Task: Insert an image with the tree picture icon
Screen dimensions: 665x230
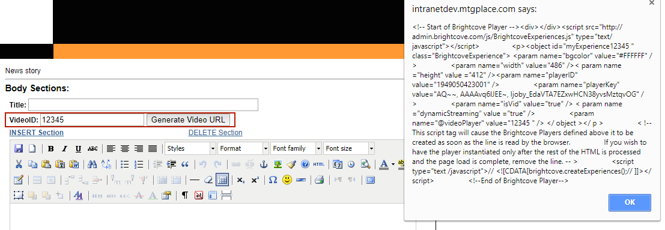Action: (278, 164)
